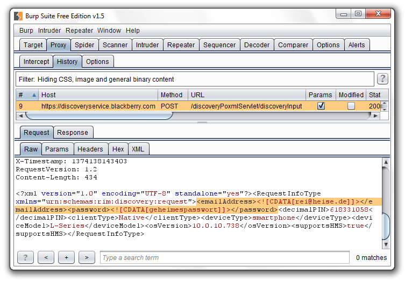Click the Content-Length: 434 line

pos(56,177)
